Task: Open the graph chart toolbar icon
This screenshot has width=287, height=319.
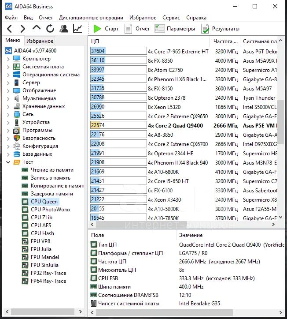Action: pyautogui.click(x=77, y=29)
